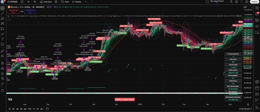
Task: Start Bar Replay mode
Action: pos(77,2)
